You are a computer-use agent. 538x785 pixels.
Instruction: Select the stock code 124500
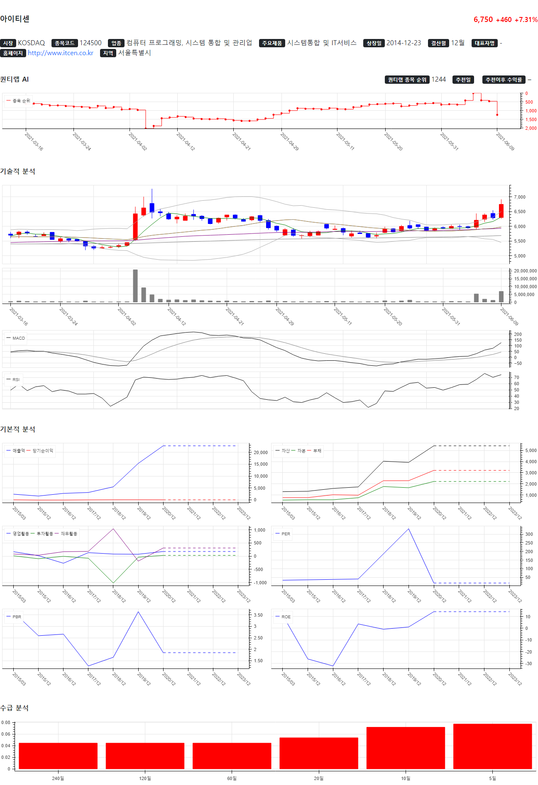(x=90, y=43)
